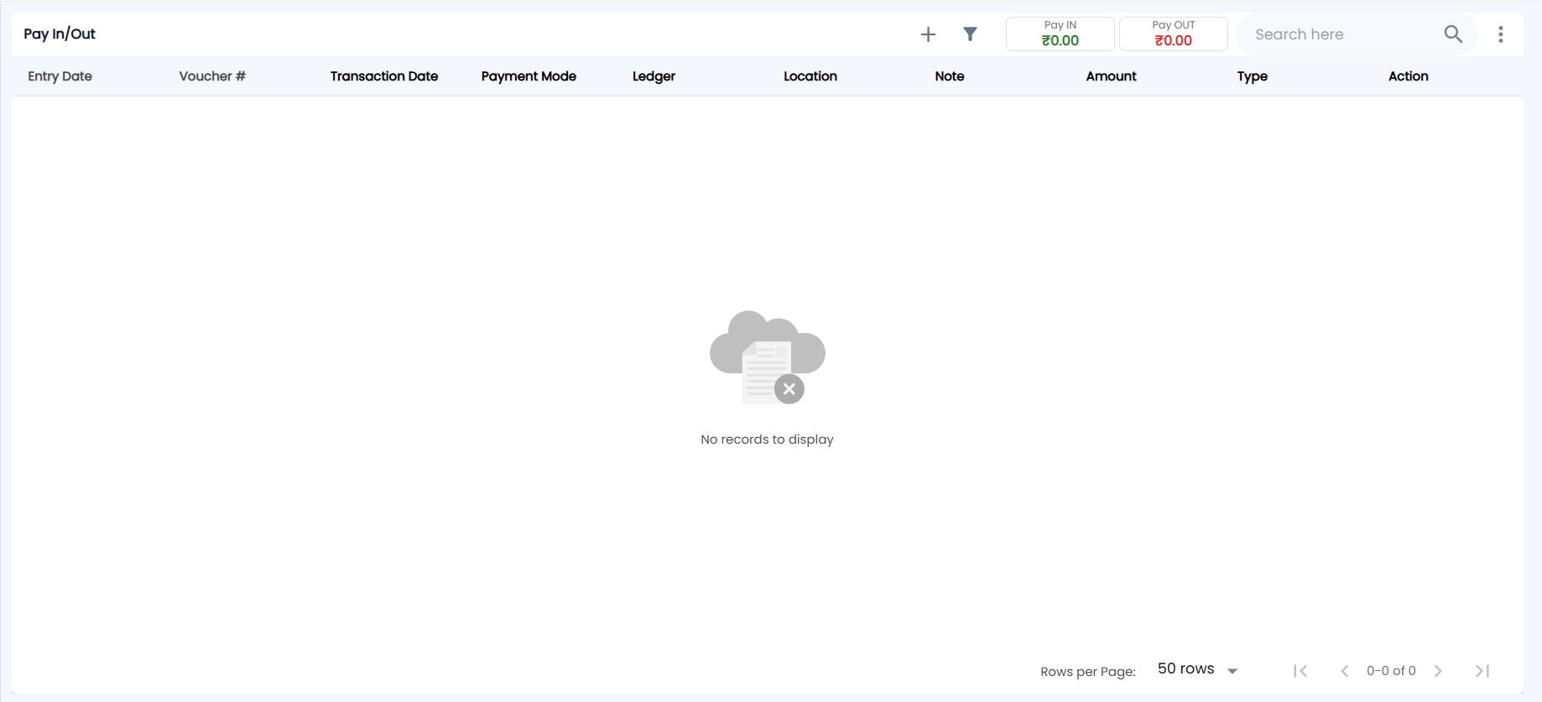
Task: Click the Action column header
Action: (1408, 76)
